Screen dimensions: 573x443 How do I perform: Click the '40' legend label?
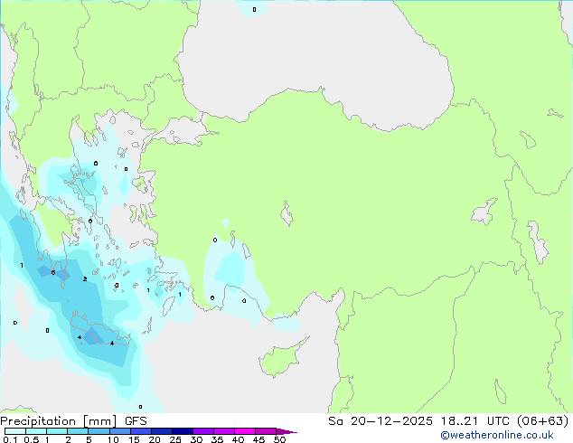click(x=238, y=439)
